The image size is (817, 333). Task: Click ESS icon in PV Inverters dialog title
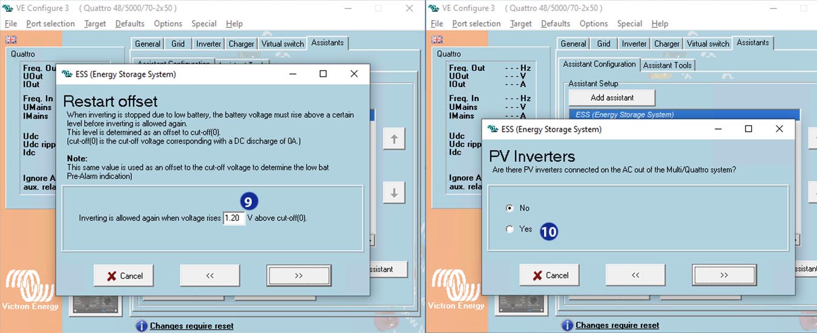click(x=493, y=129)
